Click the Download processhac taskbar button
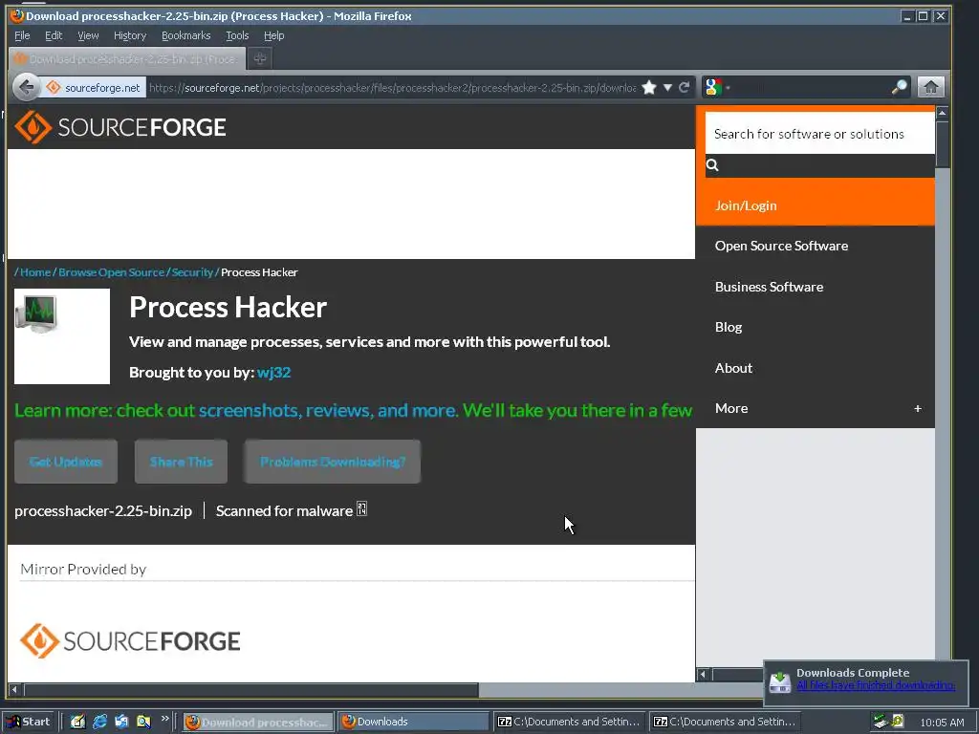979x734 pixels. [x=258, y=722]
